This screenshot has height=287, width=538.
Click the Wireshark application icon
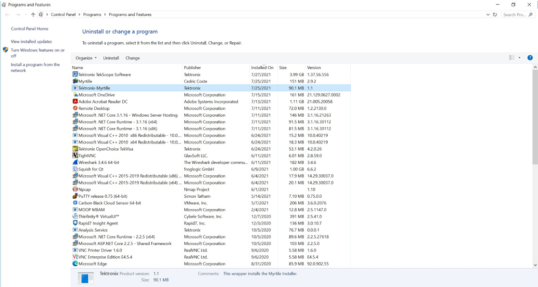click(x=75, y=162)
